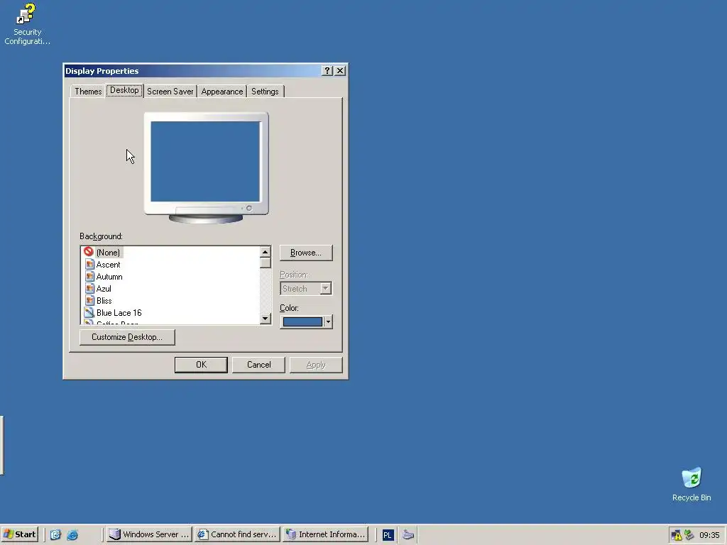Viewport: 727px width, 545px height.
Task: Click the Apply button
Action: [x=316, y=365]
